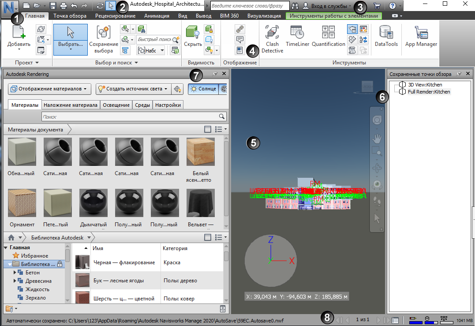Toggle the Sun (Солнце) button

click(203, 89)
